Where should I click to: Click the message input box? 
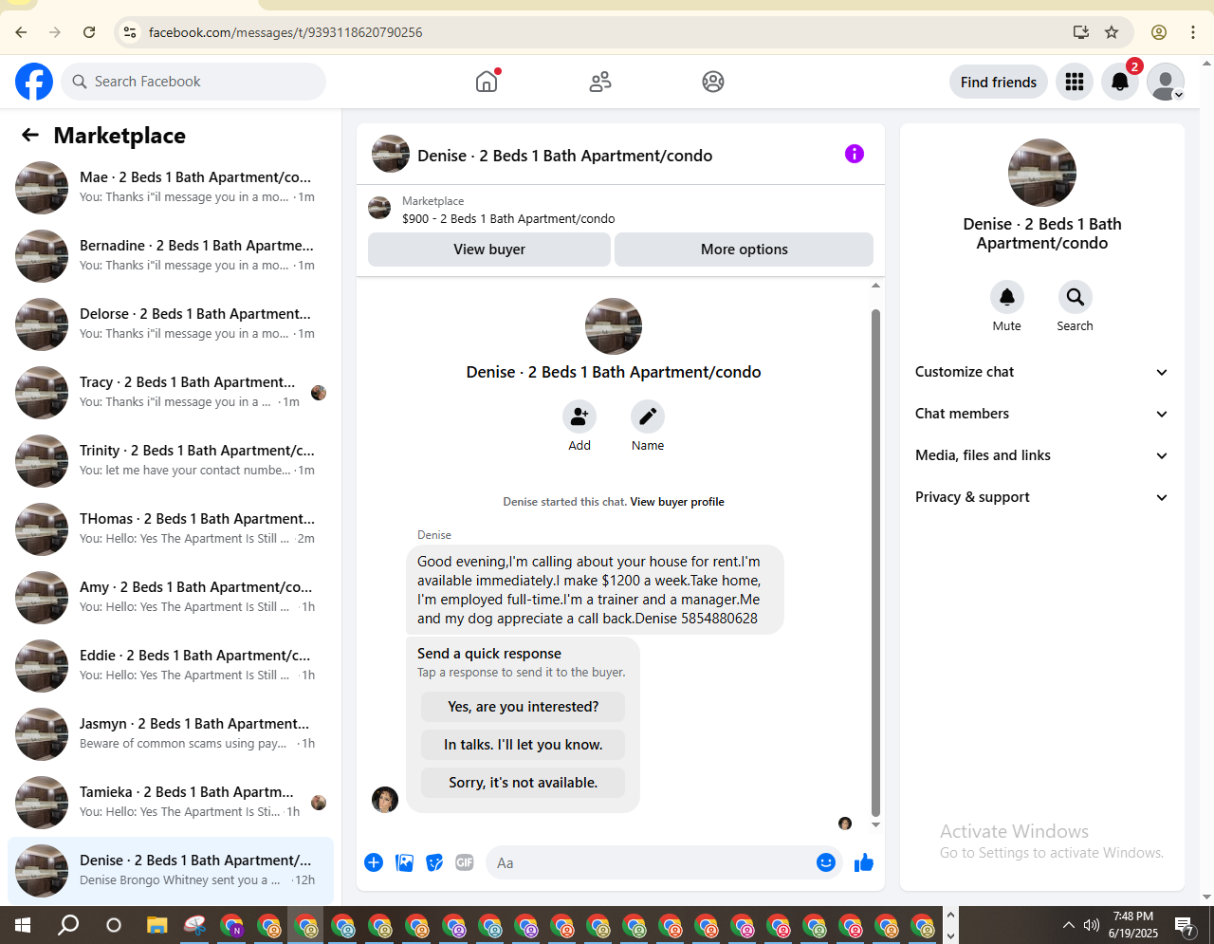pos(650,862)
